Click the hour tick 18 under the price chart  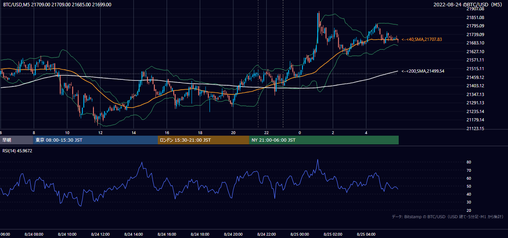tap(200, 132)
